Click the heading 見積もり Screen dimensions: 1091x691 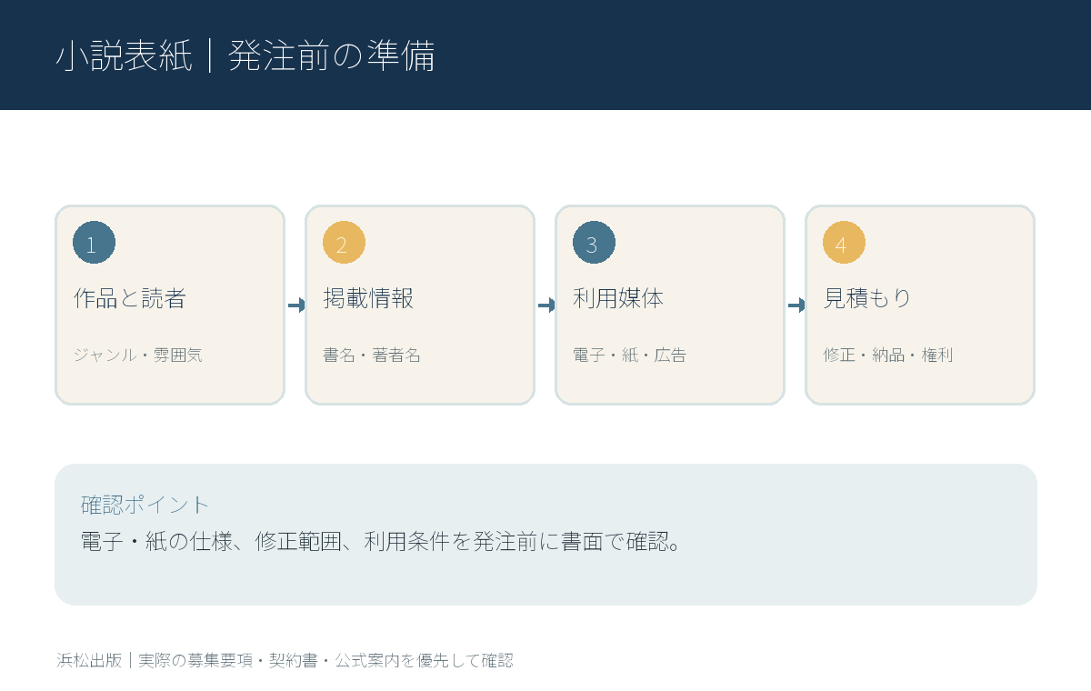tap(867, 298)
